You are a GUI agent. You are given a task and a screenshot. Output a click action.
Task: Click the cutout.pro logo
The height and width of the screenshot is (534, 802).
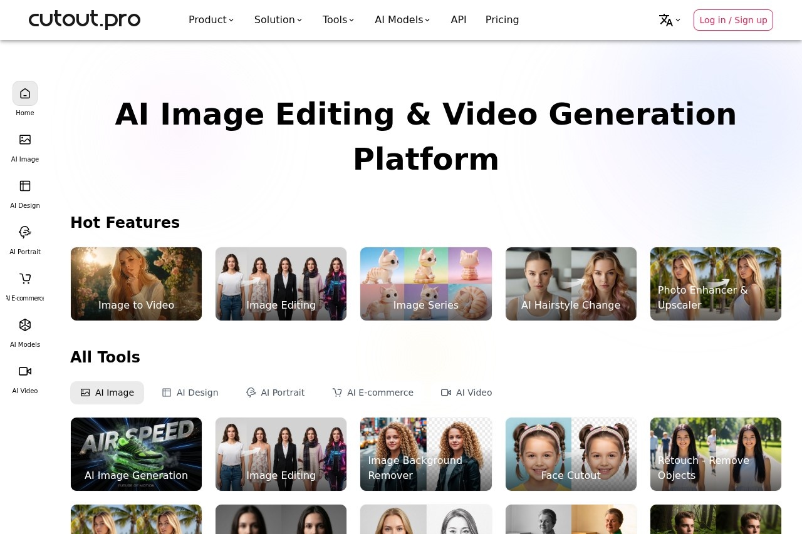(x=85, y=19)
